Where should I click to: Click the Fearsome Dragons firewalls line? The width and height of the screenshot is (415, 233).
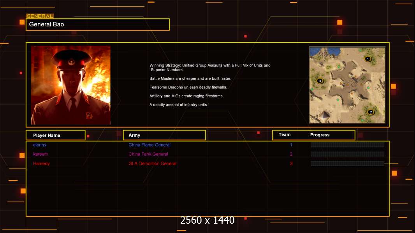[x=188, y=87]
